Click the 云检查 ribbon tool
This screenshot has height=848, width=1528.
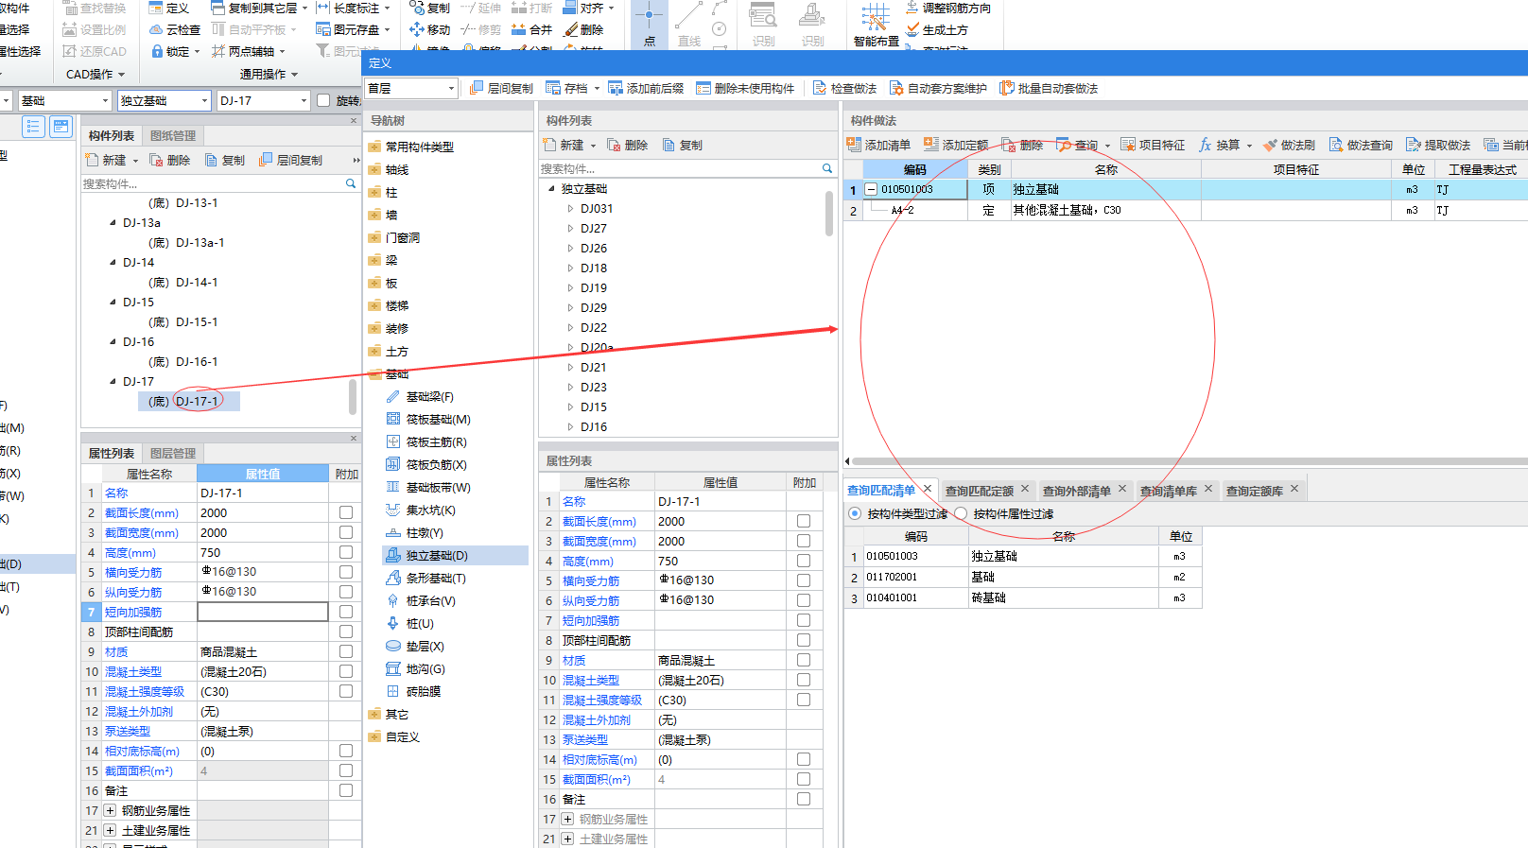click(175, 29)
